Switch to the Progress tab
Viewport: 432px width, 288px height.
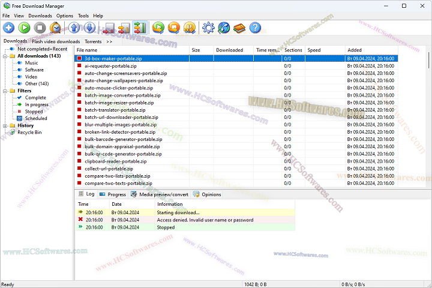coord(113,194)
